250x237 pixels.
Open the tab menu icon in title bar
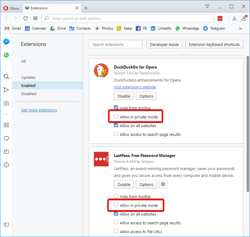point(207,7)
